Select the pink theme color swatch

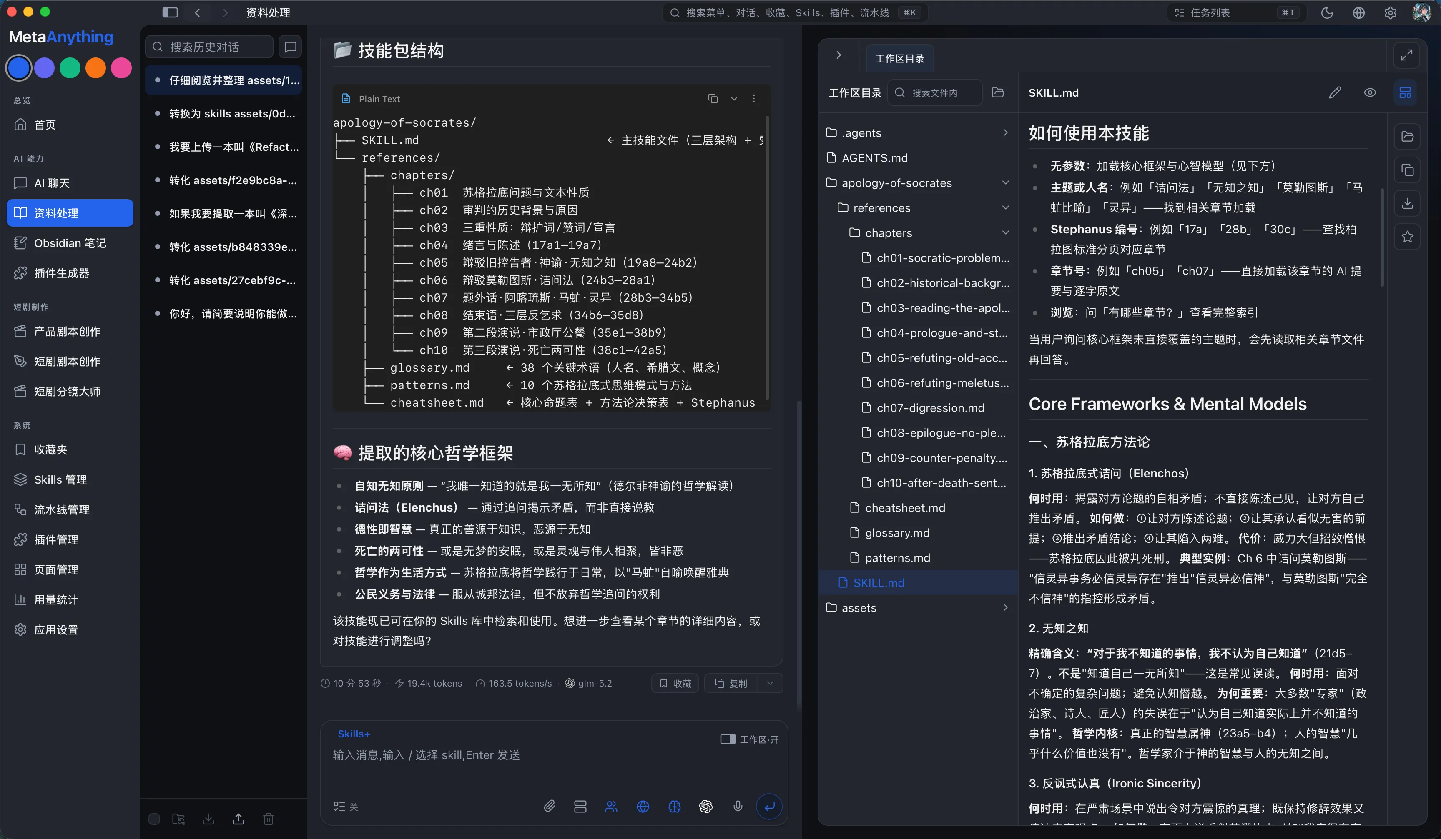121,68
